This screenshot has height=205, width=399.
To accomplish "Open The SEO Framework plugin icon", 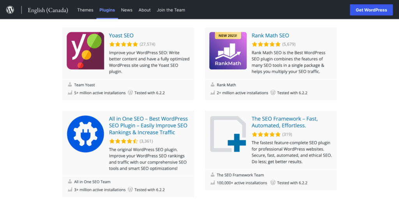I will click(228, 134).
